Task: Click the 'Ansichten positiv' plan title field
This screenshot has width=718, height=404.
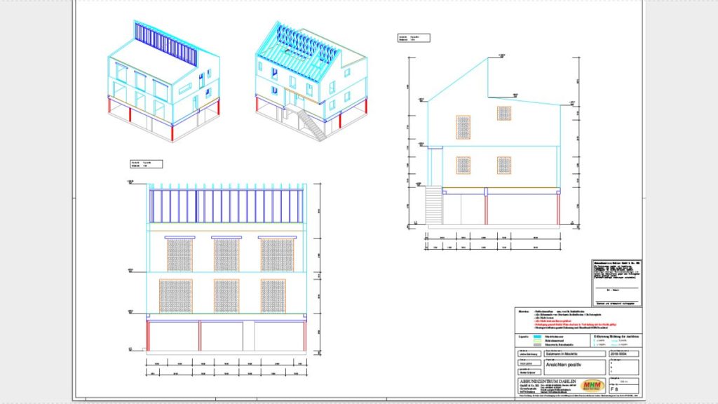Action: coord(566,366)
